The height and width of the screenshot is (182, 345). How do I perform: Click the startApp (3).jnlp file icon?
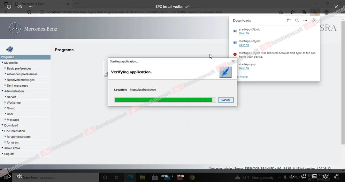point(235,31)
